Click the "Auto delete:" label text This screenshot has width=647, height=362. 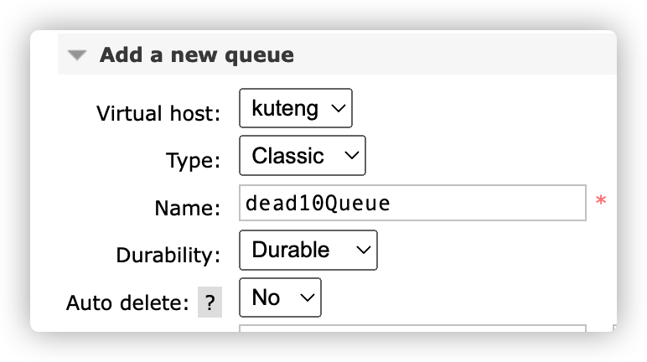127,303
